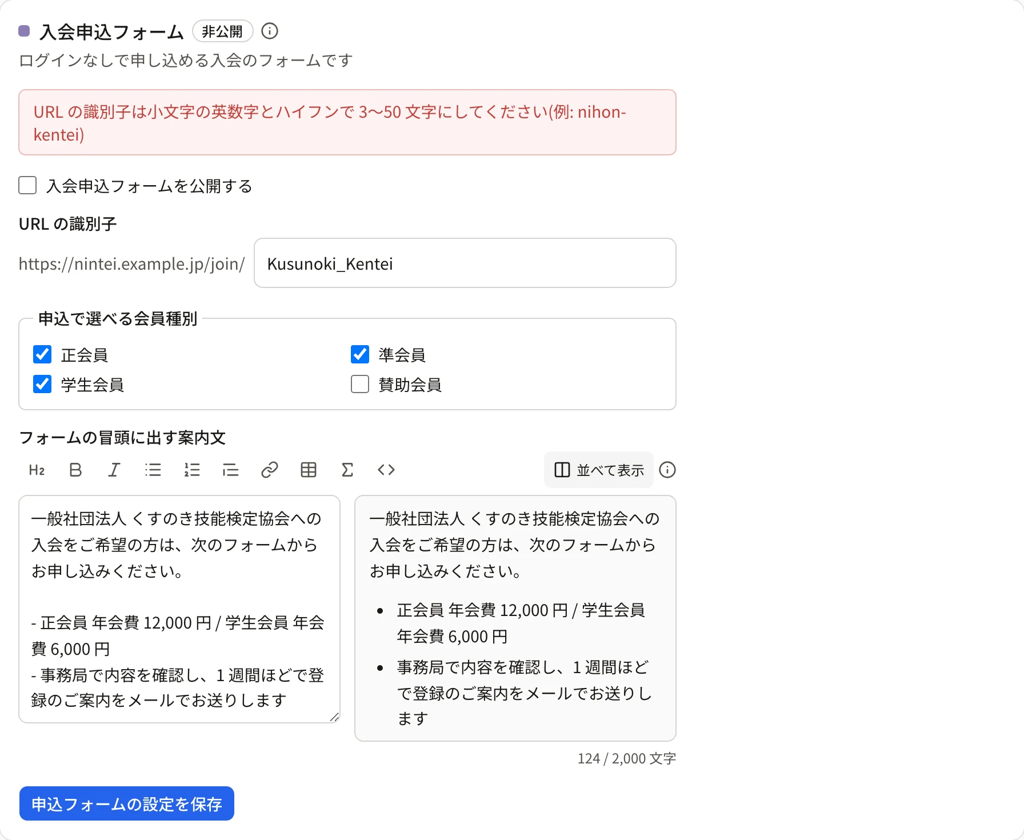The image size is (1024, 840).
Task: Toggle bold formatting in the editor toolbar
Action: [75, 470]
